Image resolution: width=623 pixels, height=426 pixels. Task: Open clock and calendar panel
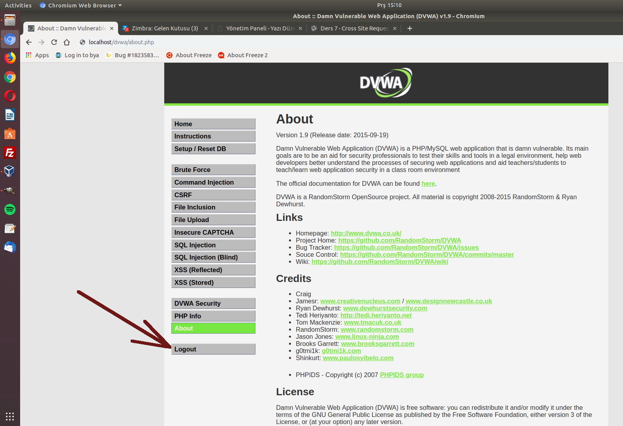pos(389,5)
